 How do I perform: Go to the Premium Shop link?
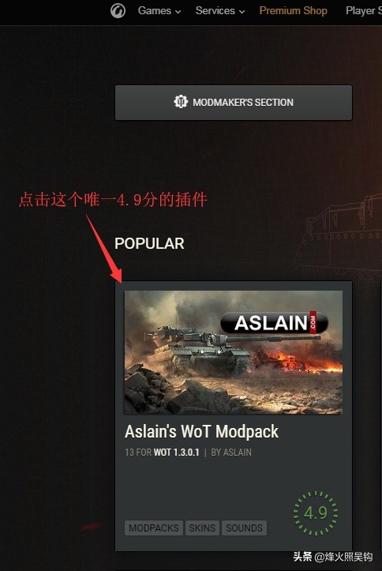pos(294,10)
